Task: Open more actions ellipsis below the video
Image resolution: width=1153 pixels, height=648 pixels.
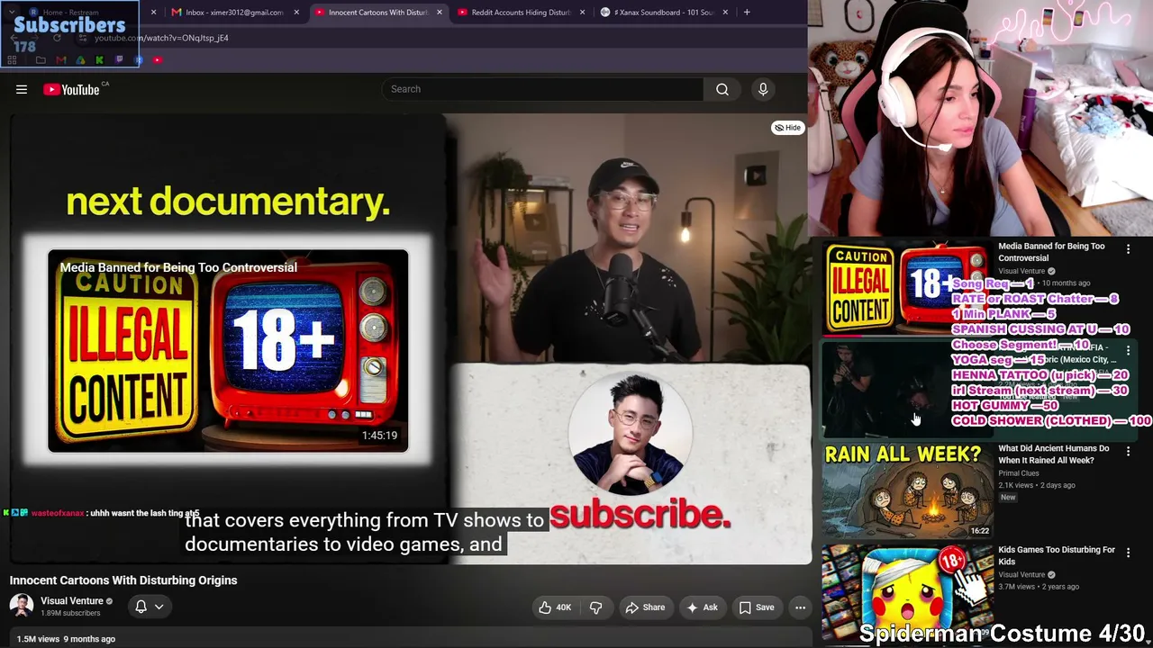Action: coord(800,607)
